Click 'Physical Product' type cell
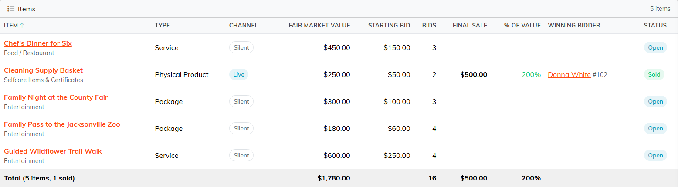Image resolution: width=678 pixels, height=187 pixels. click(182, 75)
